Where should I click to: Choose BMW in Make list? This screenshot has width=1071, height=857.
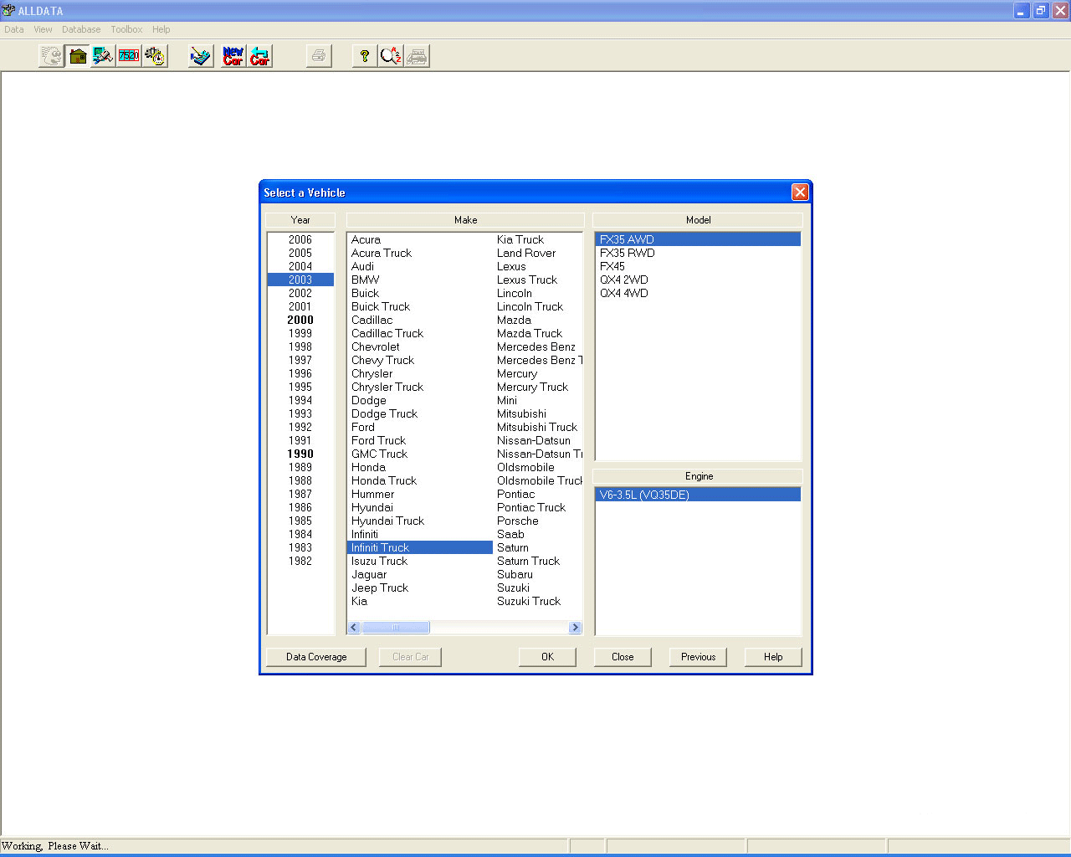coord(365,280)
